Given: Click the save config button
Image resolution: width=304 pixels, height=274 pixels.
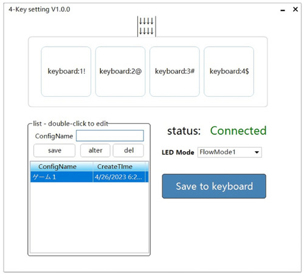Looking at the screenshot, I should pos(55,151).
